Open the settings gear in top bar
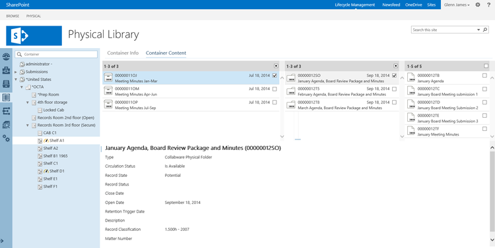 point(478,5)
